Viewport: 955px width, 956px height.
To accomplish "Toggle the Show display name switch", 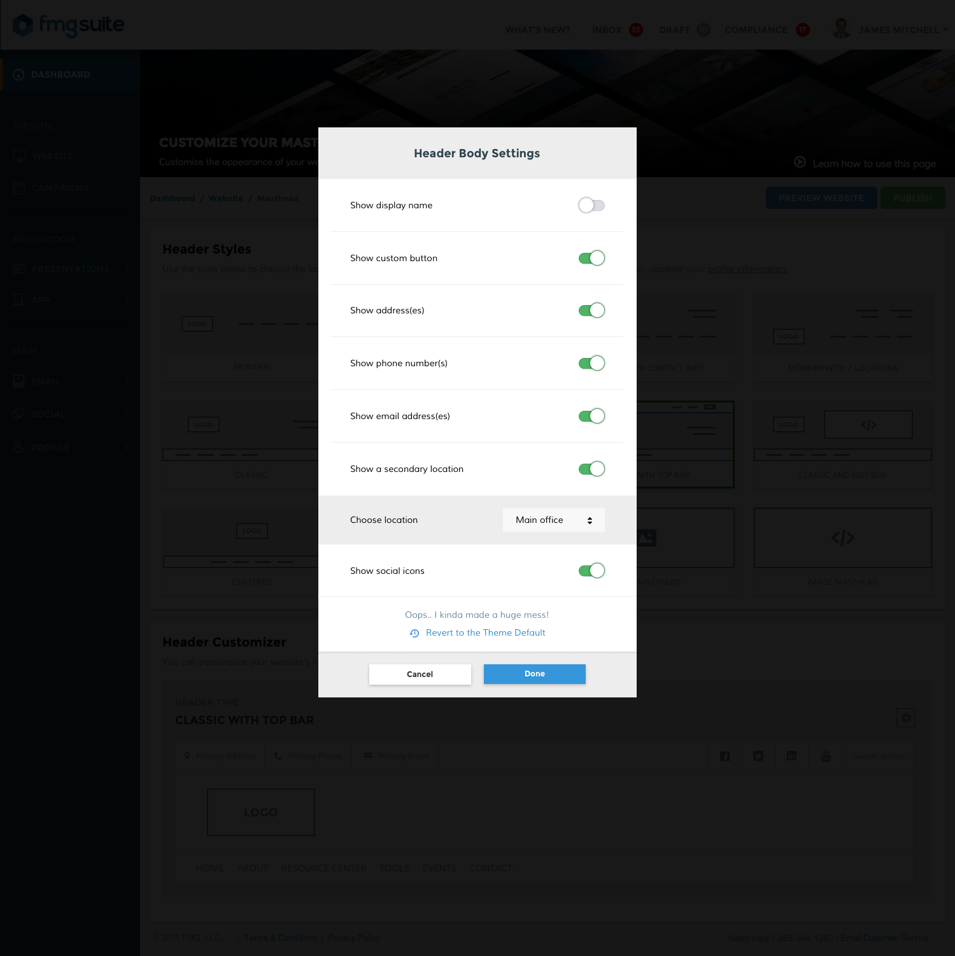I will tap(591, 205).
